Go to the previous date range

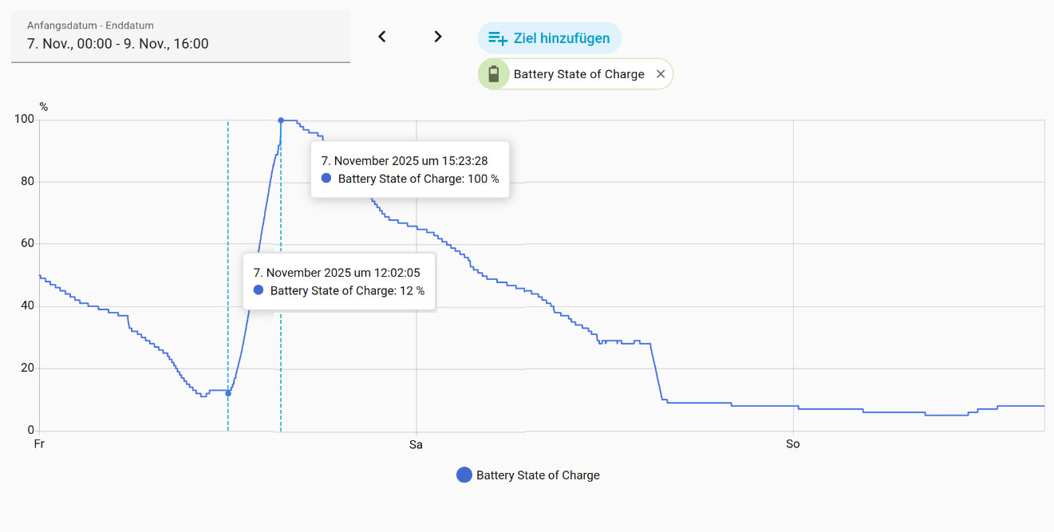pyautogui.click(x=382, y=37)
